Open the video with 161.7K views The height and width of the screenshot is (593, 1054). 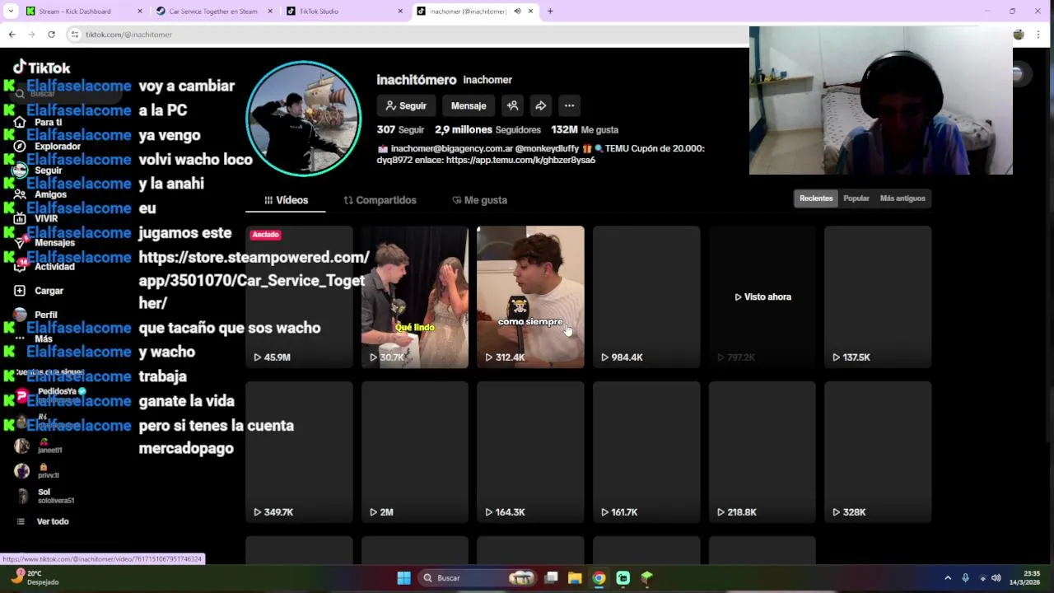click(646, 451)
